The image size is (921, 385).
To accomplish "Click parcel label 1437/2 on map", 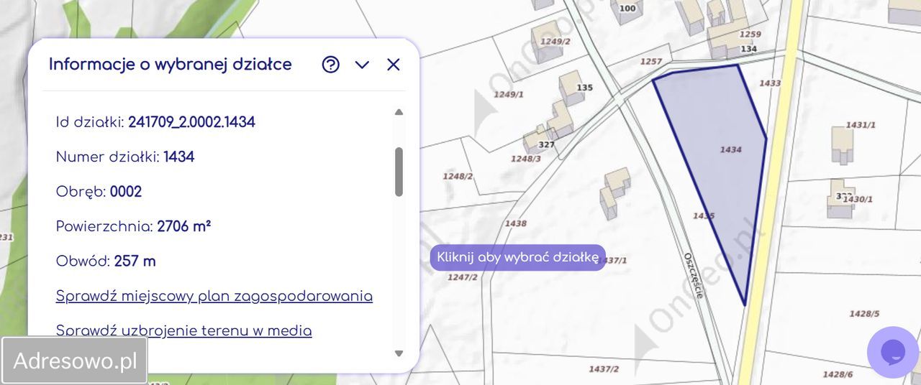I will coord(604,369).
